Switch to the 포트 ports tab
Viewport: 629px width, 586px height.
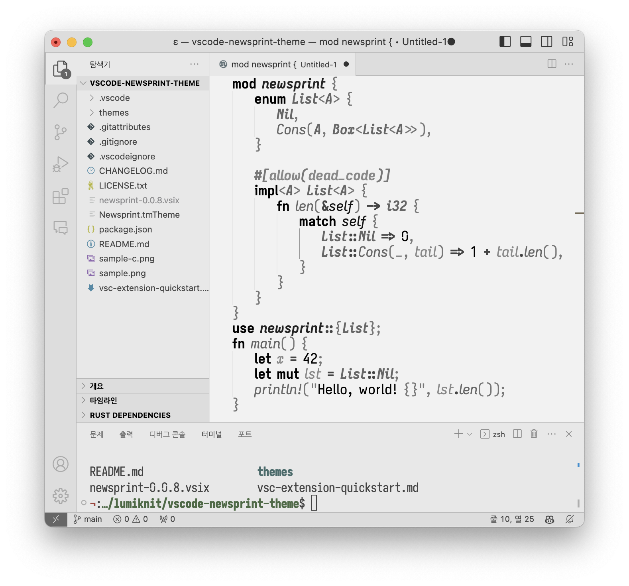tap(245, 434)
